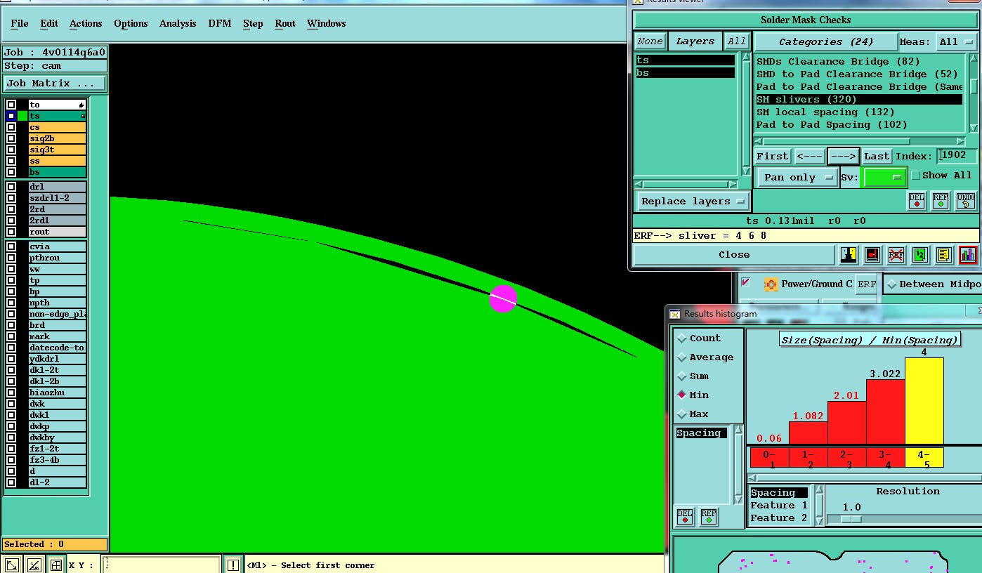Click the DEL icon in Results histogram
Image resolution: width=982 pixels, height=573 pixels.
(x=685, y=516)
